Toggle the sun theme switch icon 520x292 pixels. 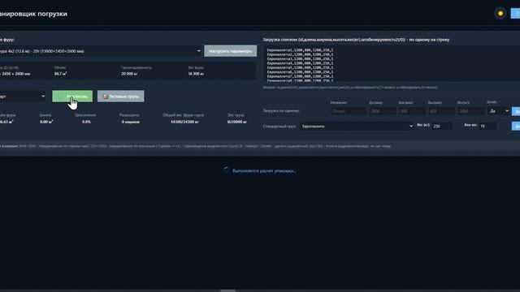coord(500,14)
